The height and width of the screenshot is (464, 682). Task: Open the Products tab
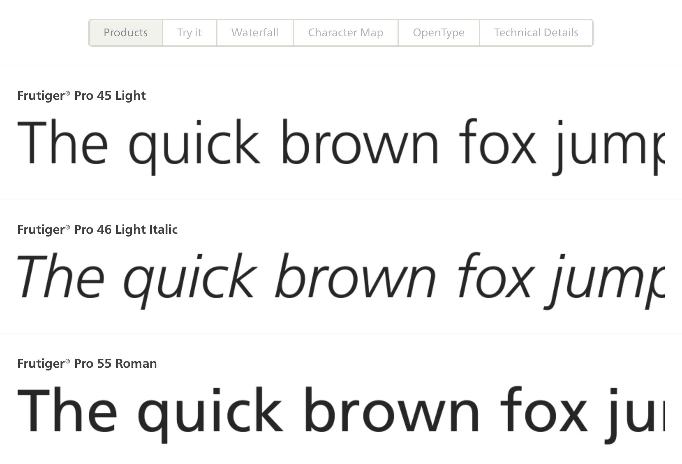tap(126, 33)
